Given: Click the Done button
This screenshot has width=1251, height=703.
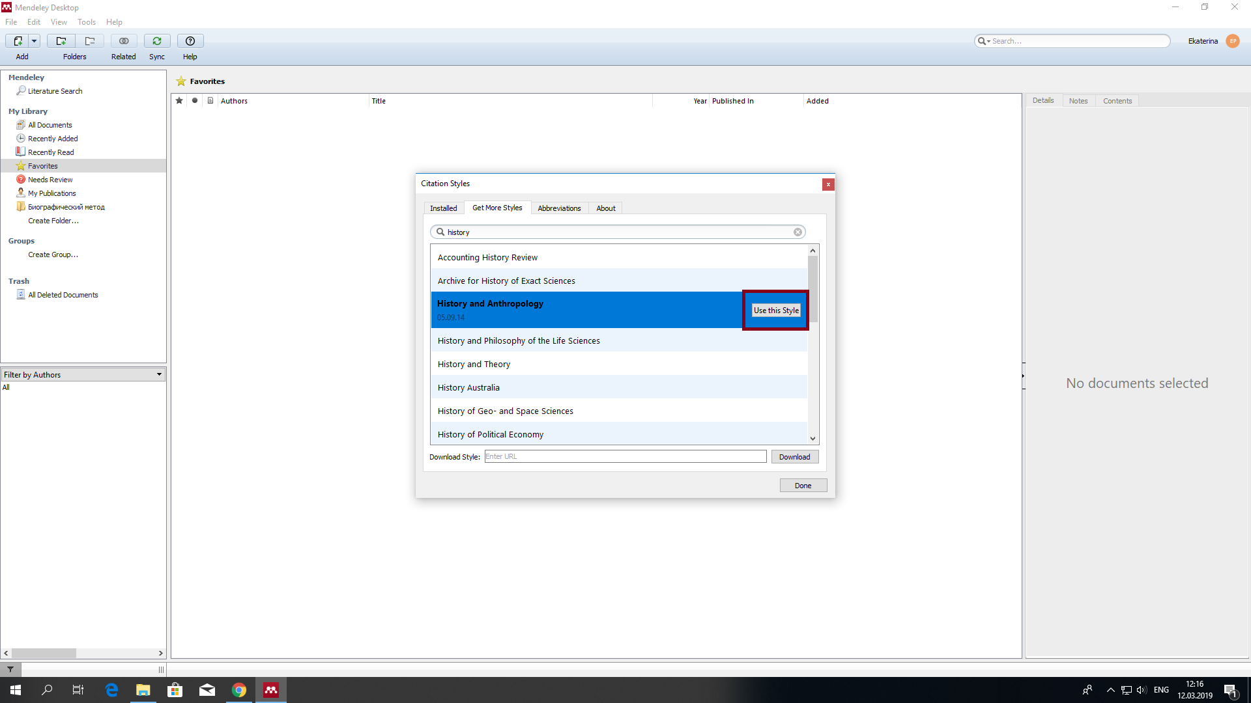Looking at the screenshot, I should click(803, 486).
